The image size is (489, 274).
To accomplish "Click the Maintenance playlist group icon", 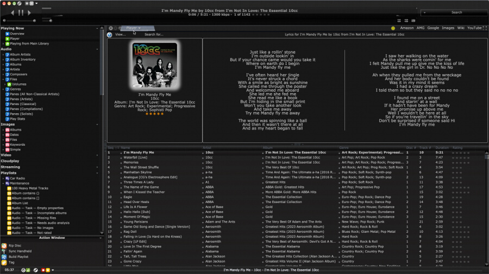I will point(8,183).
